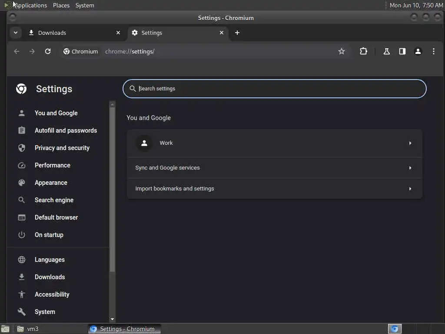Click the Chromium site info chip

(81, 51)
